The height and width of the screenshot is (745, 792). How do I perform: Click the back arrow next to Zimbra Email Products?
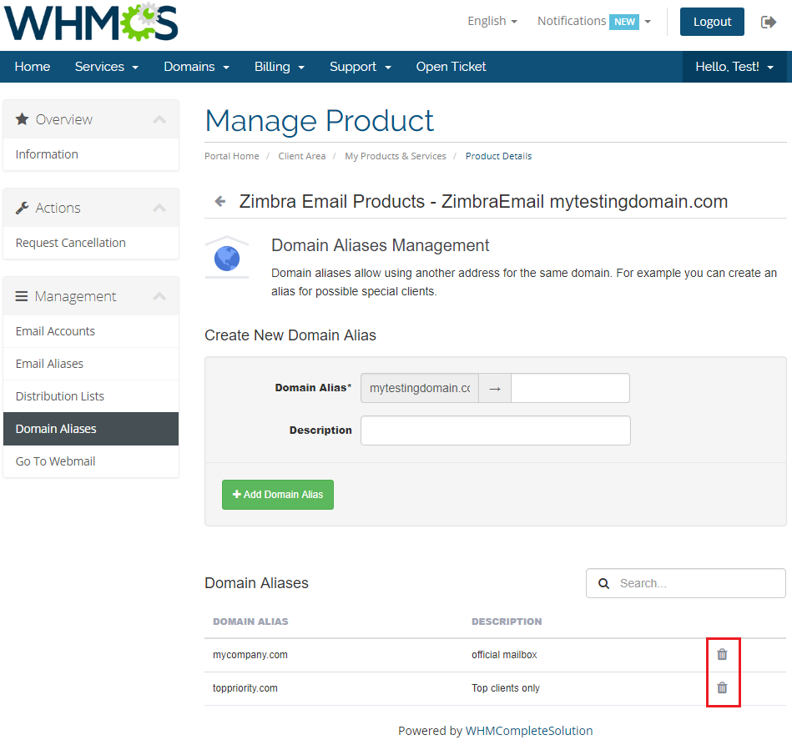[x=220, y=202]
